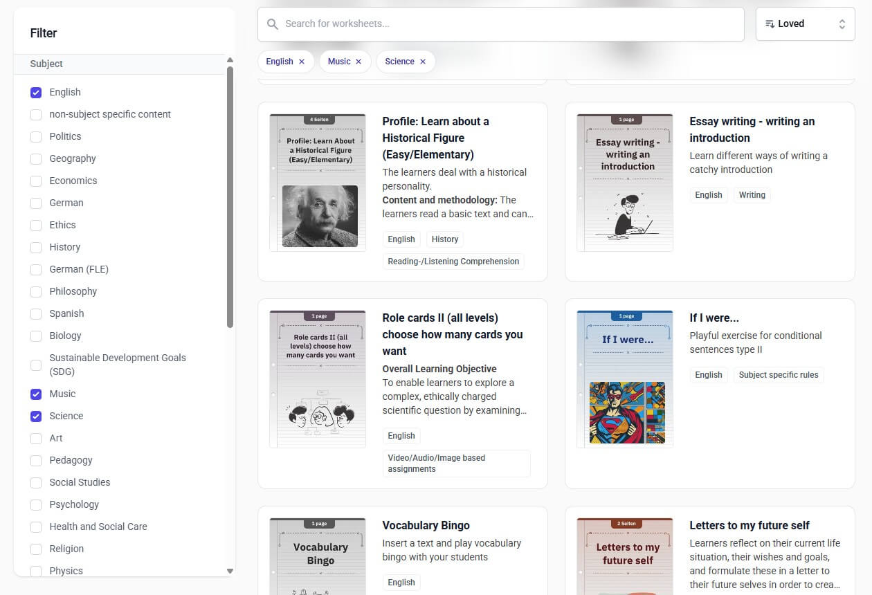Open Letters to my future self title
Screen dimensions: 872x595
tap(750, 525)
